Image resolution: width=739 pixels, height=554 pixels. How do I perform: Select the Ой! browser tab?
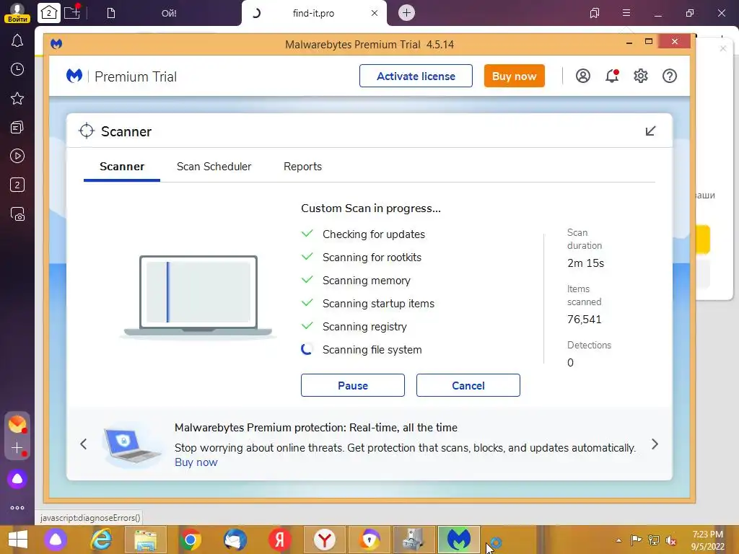pyautogui.click(x=169, y=13)
